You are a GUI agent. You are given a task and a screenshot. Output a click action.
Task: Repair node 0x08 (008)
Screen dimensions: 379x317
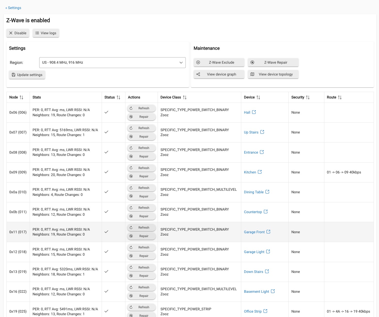coord(142,156)
